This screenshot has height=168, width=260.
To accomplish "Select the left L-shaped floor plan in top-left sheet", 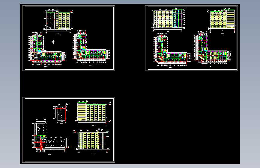I will [x=47, y=49].
